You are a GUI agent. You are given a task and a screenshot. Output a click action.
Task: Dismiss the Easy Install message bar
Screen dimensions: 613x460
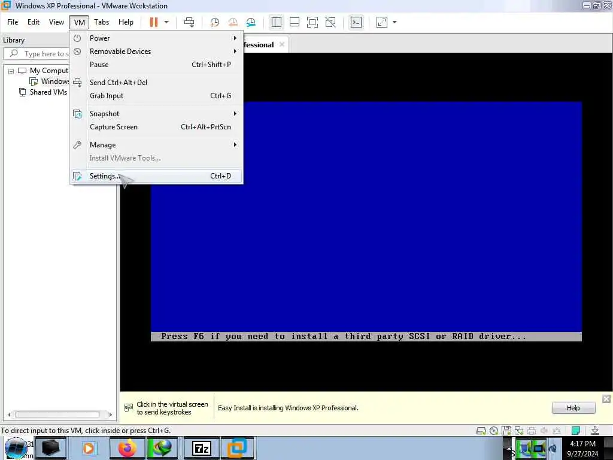click(x=606, y=399)
